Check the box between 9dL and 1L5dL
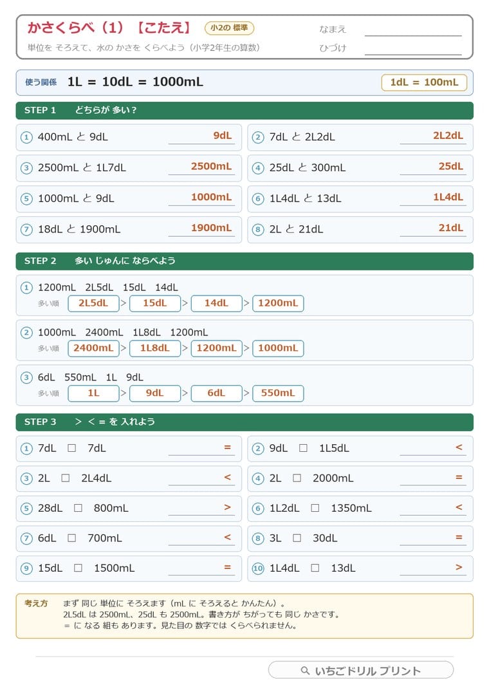Image resolution: width=489 pixels, height=692 pixels. pos(303,448)
